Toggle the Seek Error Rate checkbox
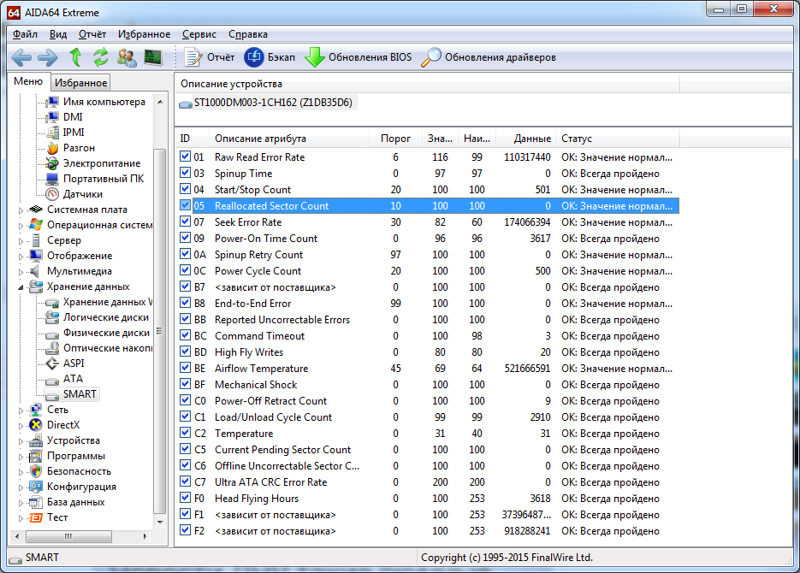This screenshot has height=573, width=800. [185, 222]
